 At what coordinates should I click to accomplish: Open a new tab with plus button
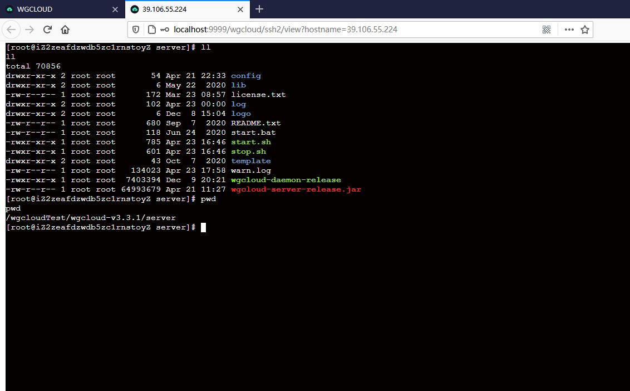click(259, 9)
